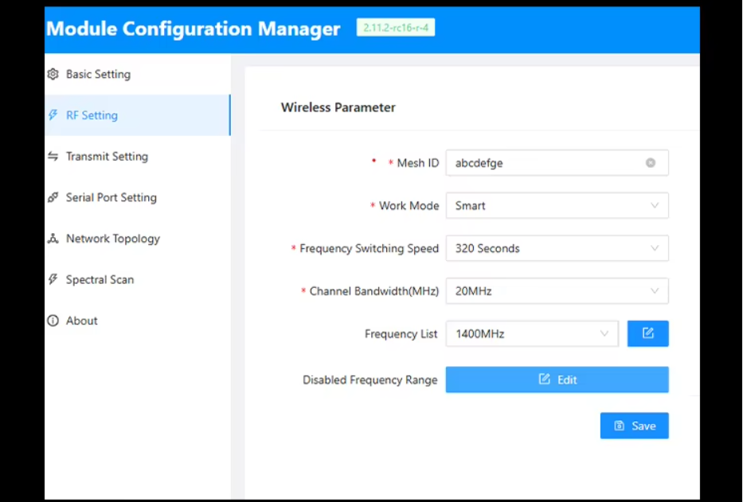
Task: Open the Channel Bandwidth 20MHz dropdown
Action: 557,291
